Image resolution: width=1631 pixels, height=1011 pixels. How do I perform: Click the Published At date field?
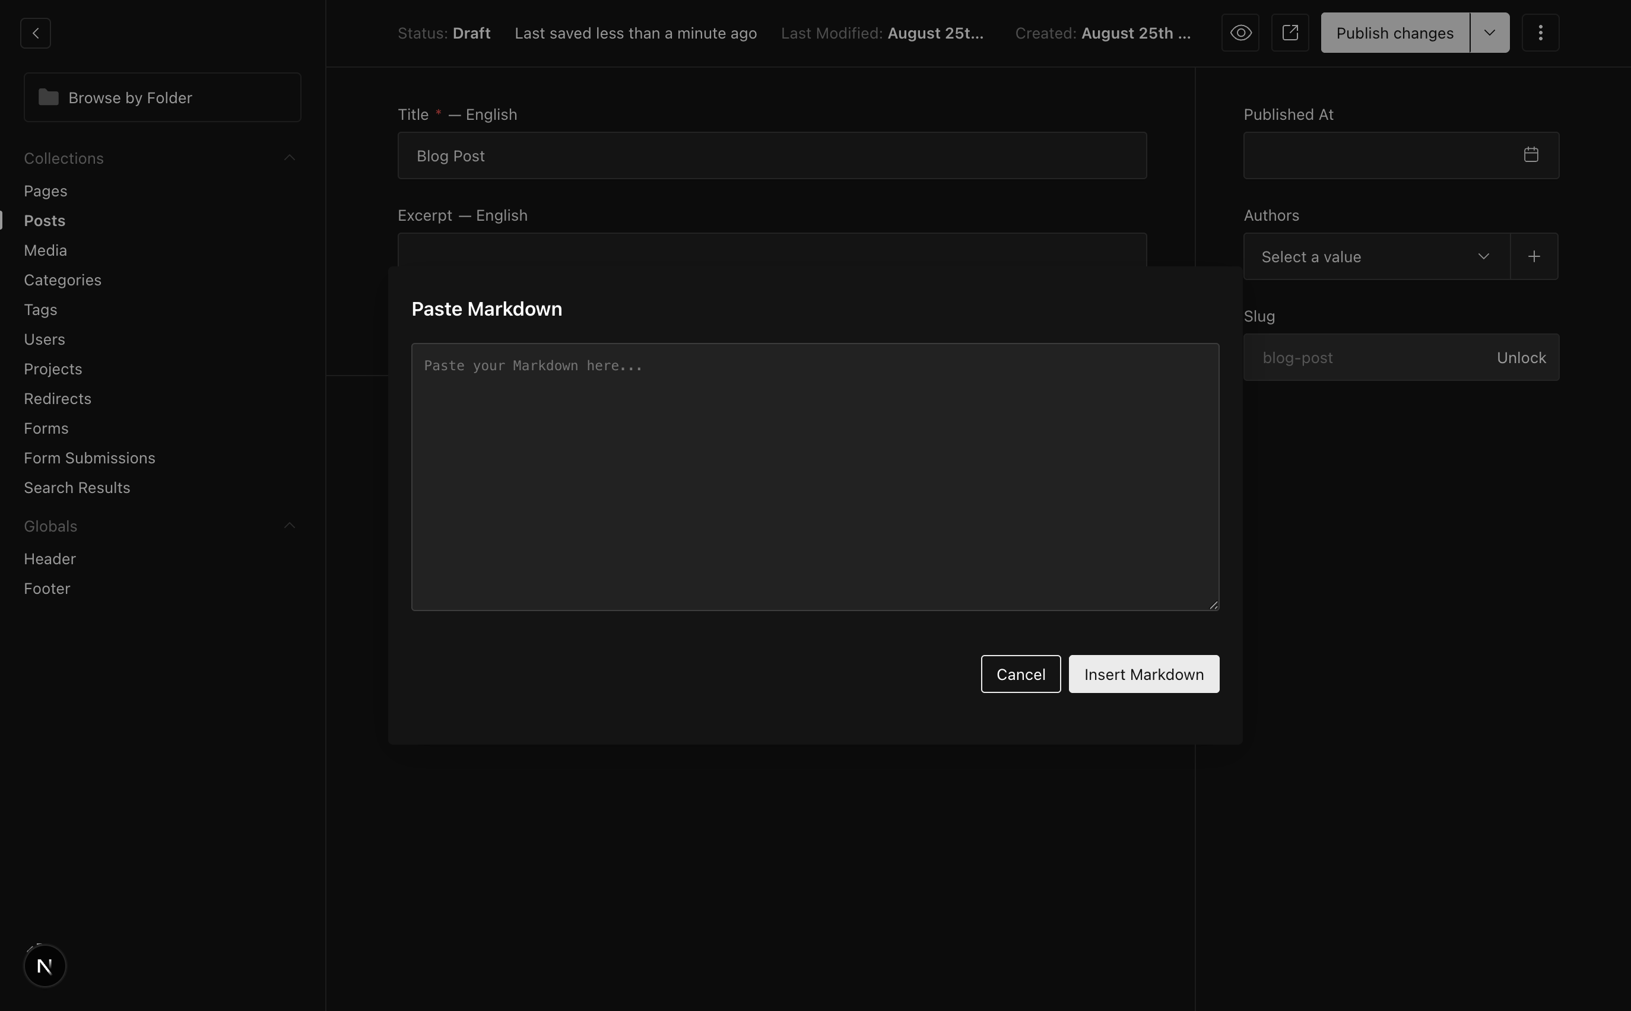(x=1401, y=155)
